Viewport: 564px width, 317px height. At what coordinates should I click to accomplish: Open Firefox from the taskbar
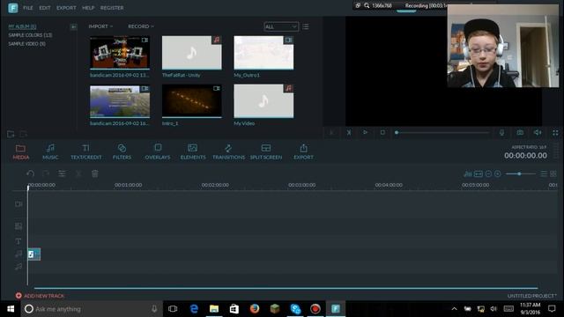pos(255,309)
